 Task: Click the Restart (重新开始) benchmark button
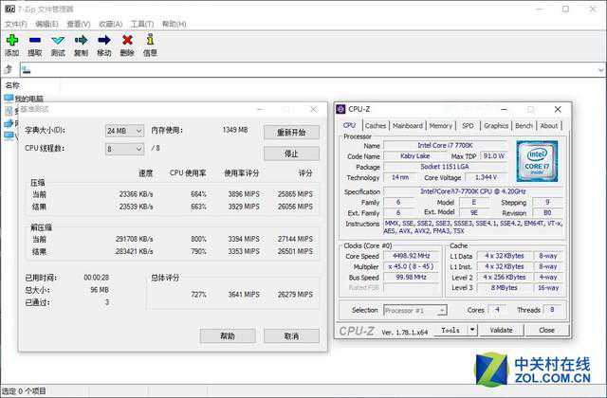291,132
